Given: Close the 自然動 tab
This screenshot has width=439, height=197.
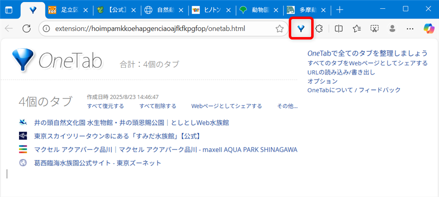Looking at the screenshot, I should click(x=181, y=10).
